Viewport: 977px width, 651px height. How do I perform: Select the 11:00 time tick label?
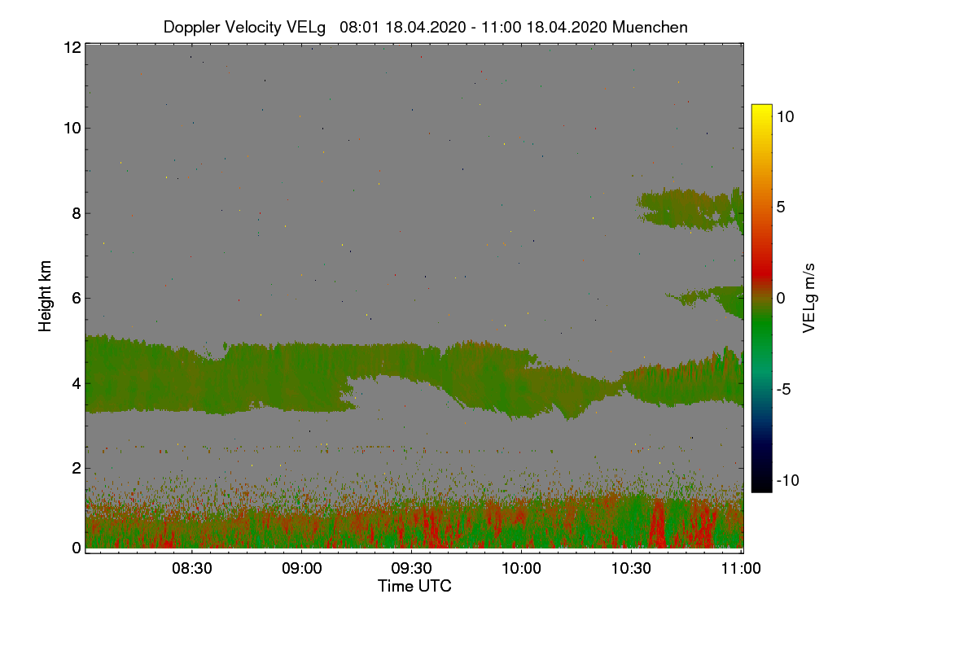[x=742, y=569]
